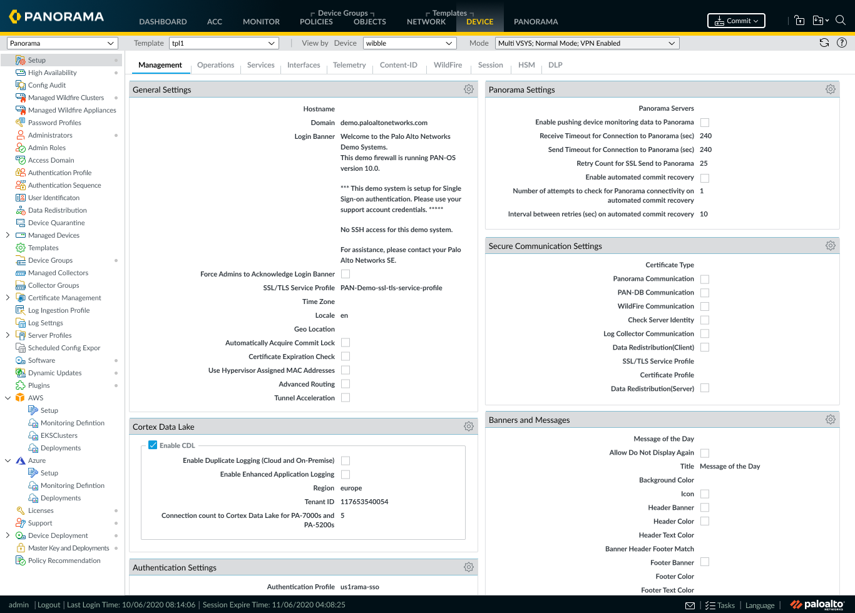
Task: Switch to the Services tab
Action: click(260, 65)
